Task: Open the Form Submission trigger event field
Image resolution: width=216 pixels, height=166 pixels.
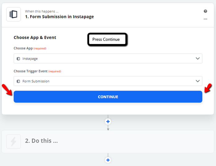Action: tap(108, 81)
